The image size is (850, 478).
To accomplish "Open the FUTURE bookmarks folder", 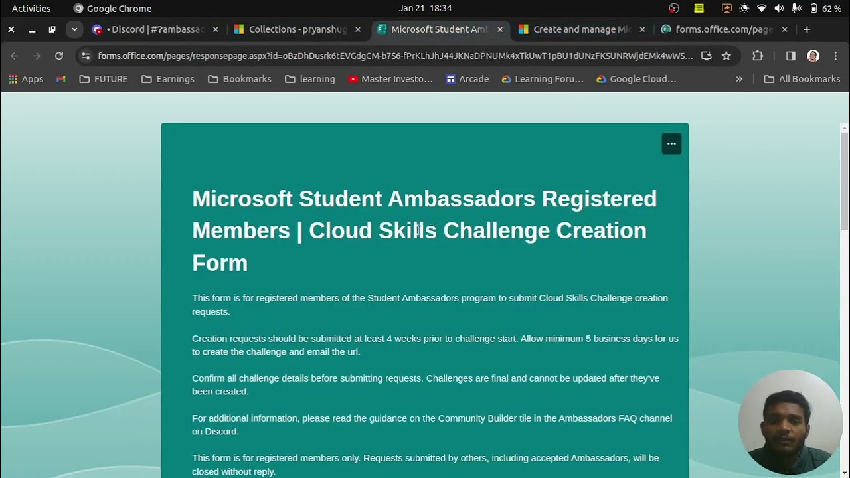I will (104, 79).
